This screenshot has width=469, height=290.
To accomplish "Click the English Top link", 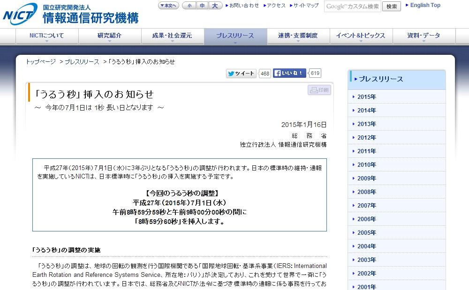I will coord(425,6).
